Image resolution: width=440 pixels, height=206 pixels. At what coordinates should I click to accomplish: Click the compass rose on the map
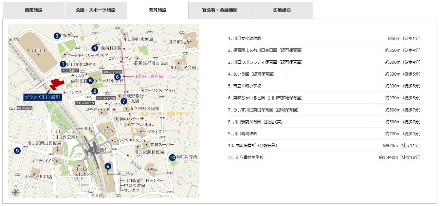pos(15,192)
